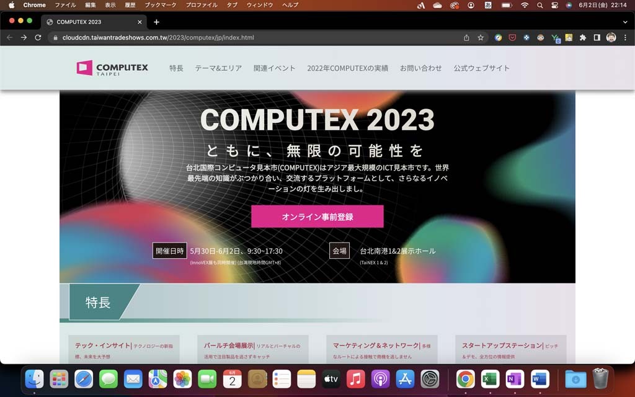
Task: Open Spotlight search in menu bar
Action: click(540, 5)
